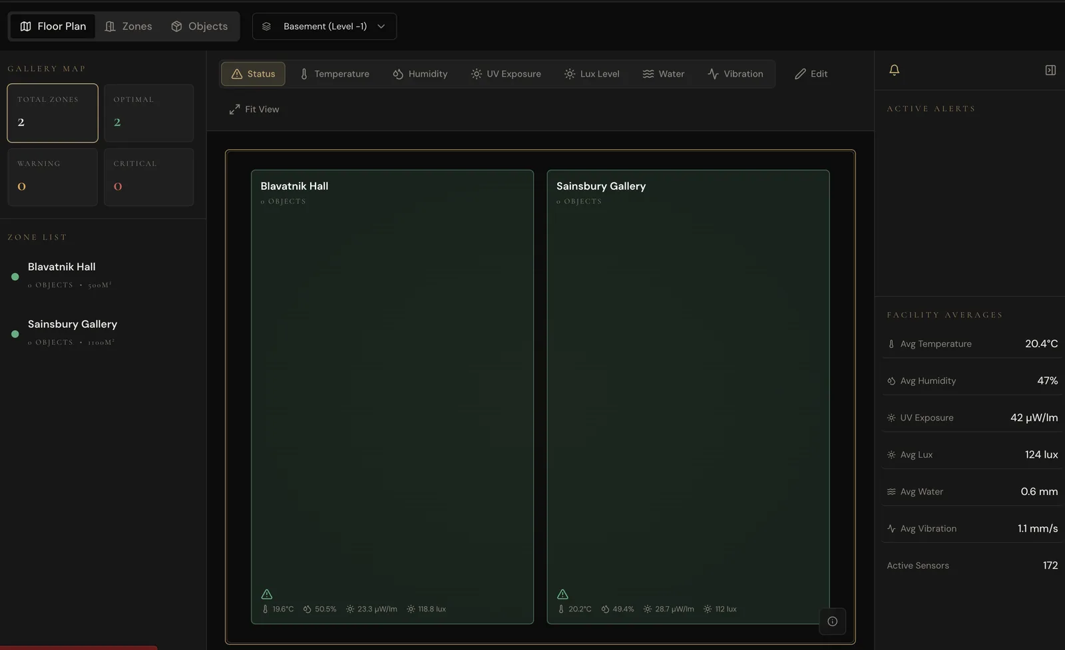The image size is (1065, 650).
Task: Show the Water overlay
Action: pyautogui.click(x=664, y=74)
